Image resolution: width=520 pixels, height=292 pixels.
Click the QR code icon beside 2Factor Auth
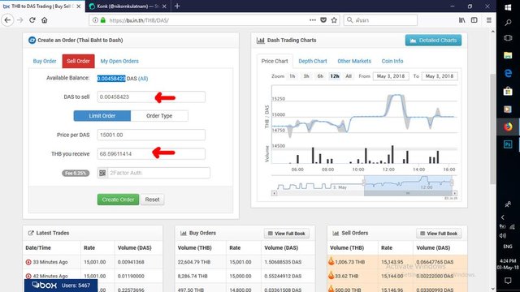102,173
